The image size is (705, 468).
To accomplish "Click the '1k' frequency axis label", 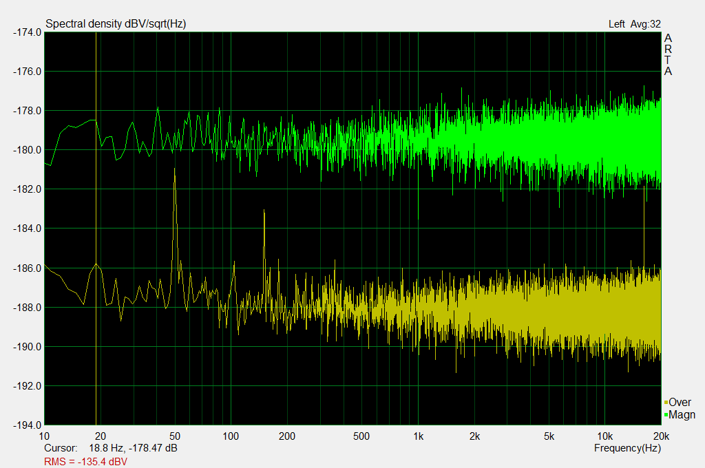I will [x=418, y=436].
